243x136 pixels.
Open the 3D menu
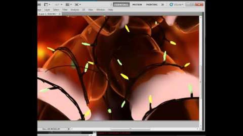[x=83, y=10]
